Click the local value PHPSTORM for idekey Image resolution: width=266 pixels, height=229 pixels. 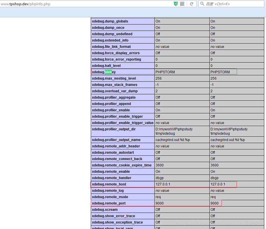click(165, 72)
